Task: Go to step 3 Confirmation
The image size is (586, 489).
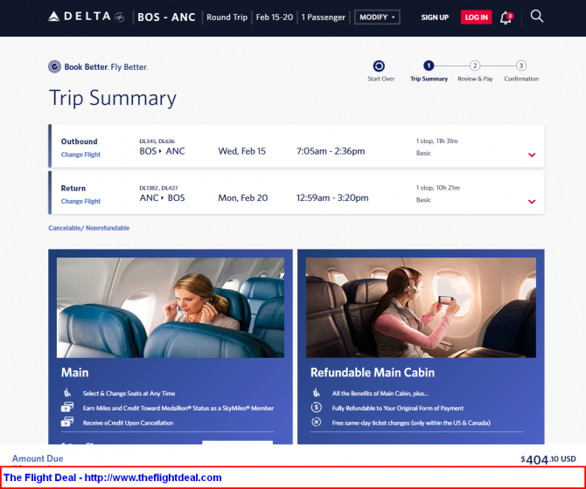Action: click(521, 71)
